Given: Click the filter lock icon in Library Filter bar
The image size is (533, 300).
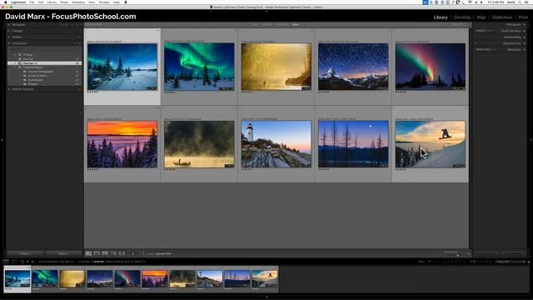Looking at the screenshot, I should click(468, 25).
